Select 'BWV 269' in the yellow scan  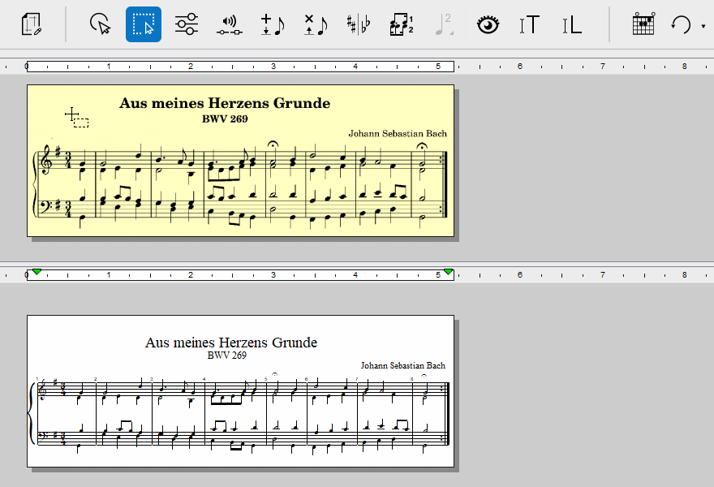point(225,119)
